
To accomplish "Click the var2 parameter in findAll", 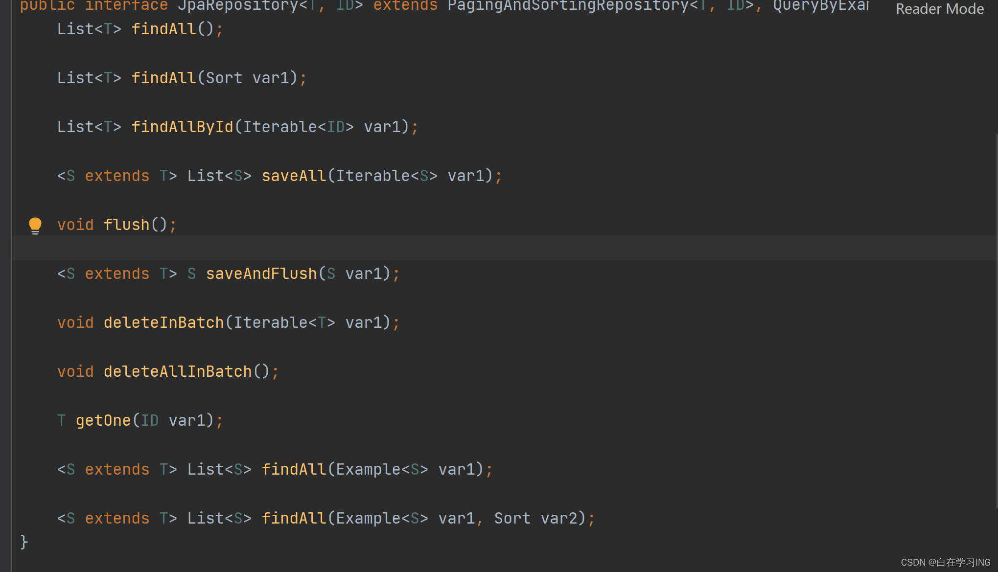I will 558,518.
